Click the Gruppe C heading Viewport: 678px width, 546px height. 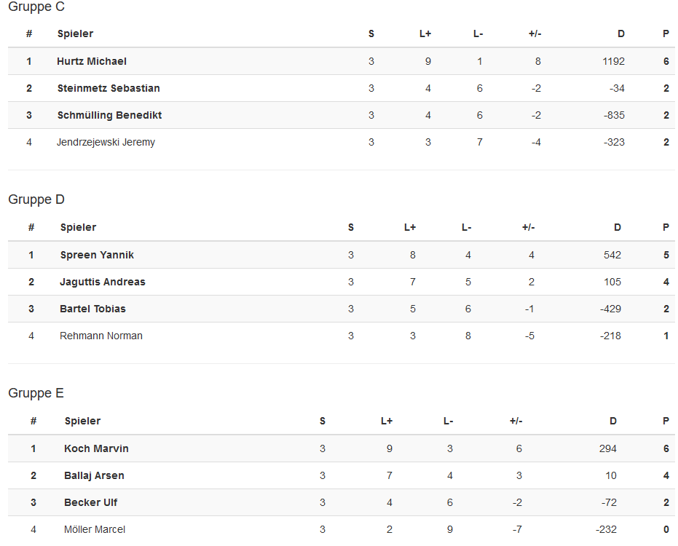point(36,7)
